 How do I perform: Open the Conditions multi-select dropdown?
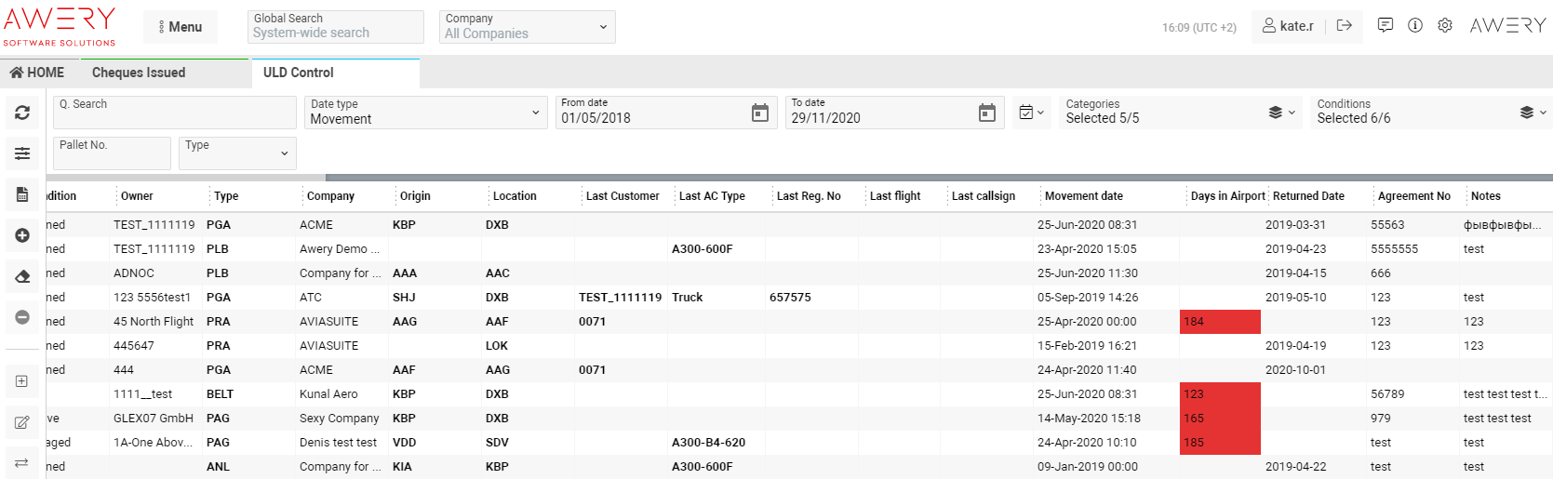pyautogui.click(x=1430, y=113)
